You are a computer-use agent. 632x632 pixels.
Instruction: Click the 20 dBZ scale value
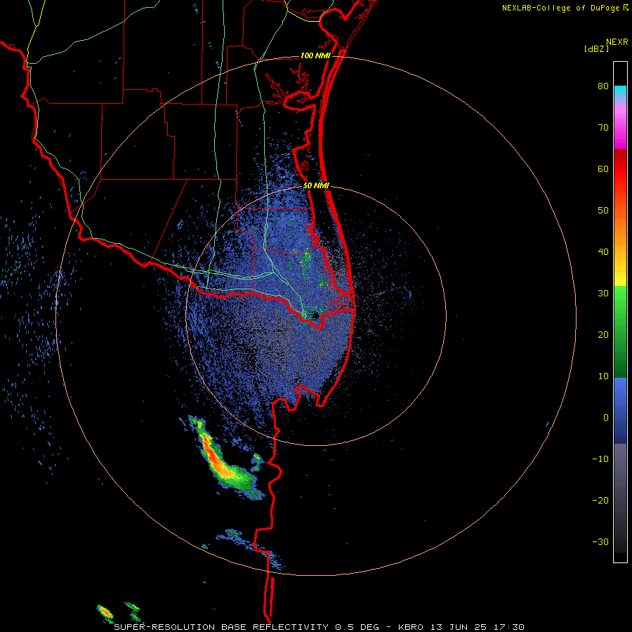click(603, 334)
